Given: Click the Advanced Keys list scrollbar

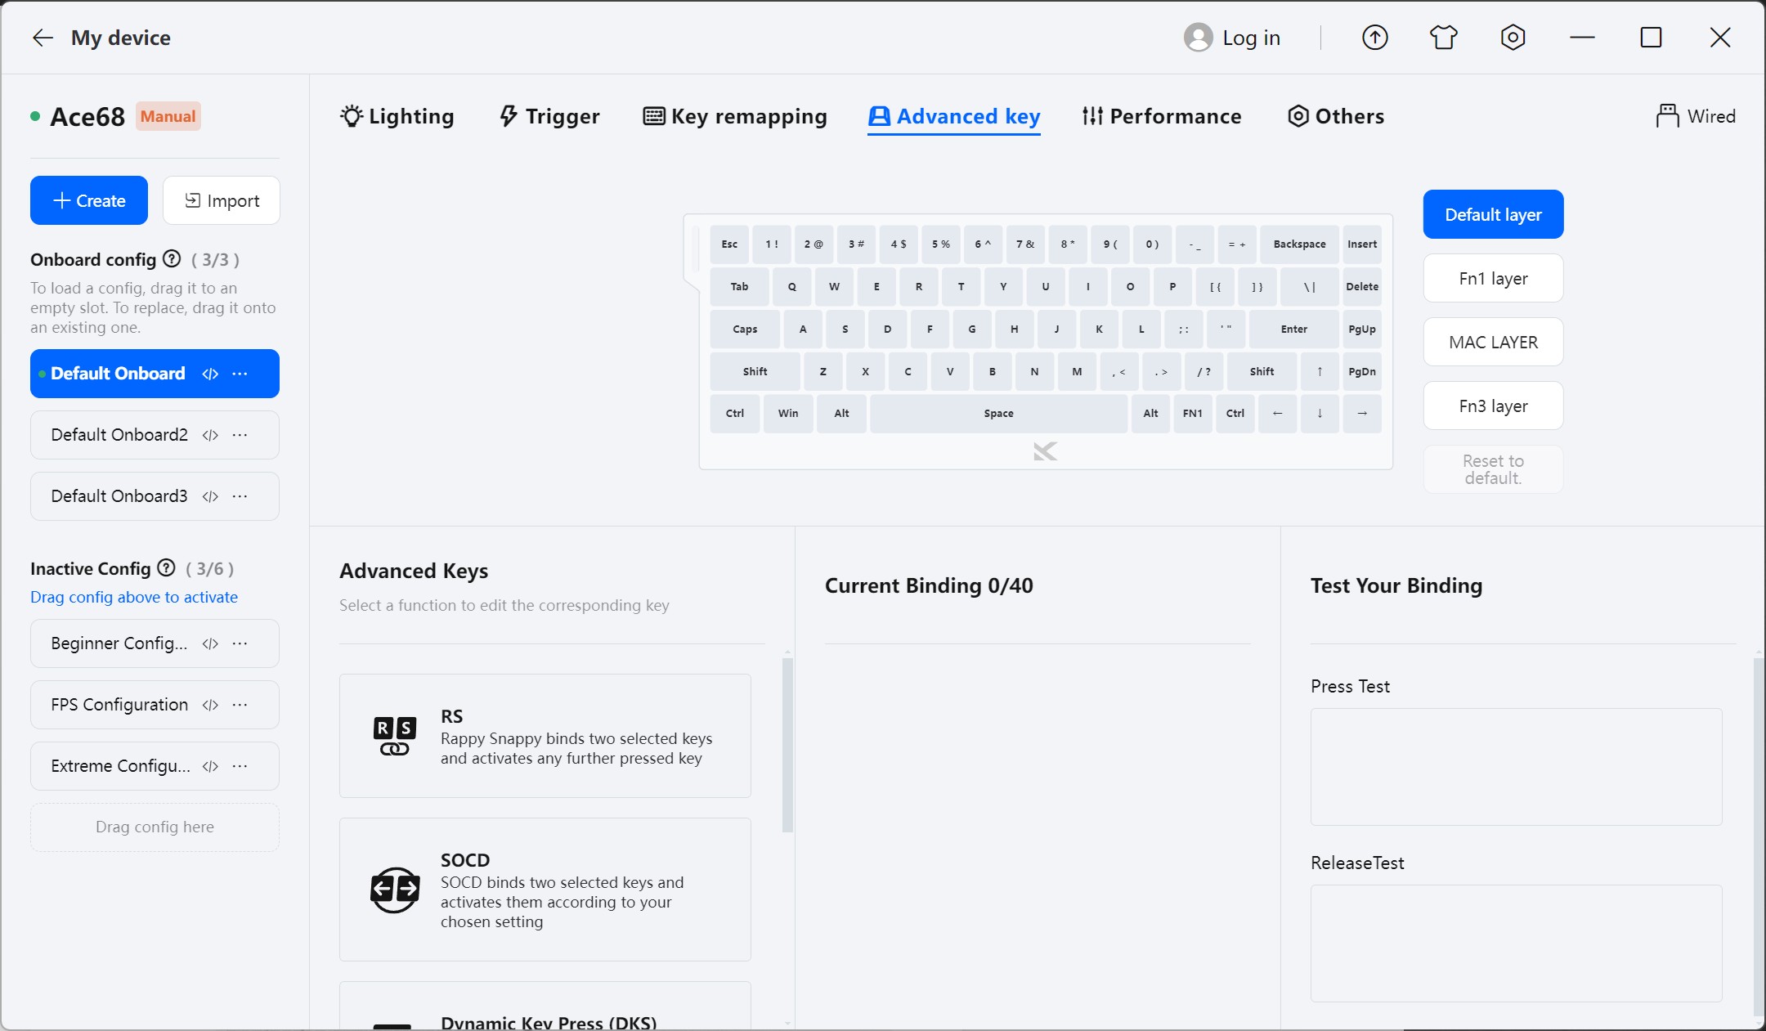Looking at the screenshot, I should pyautogui.click(x=787, y=744).
